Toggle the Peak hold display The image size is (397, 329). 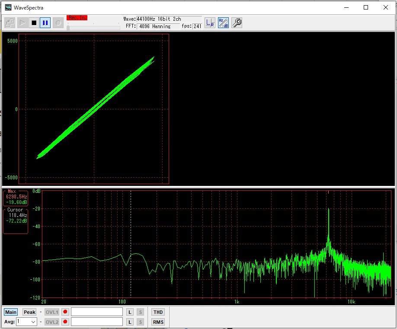29,312
